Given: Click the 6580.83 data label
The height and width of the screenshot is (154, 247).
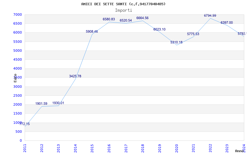Looking at the screenshot, I should (x=109, y=19).
